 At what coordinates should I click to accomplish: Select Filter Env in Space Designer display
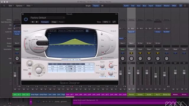click(71, 31)
